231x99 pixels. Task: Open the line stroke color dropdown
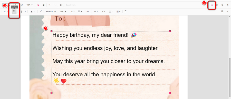tap(103, 11)
